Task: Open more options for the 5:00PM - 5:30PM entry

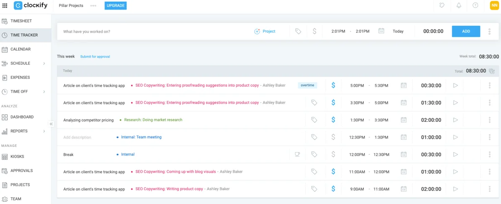Action: pyautogui.click(x=489, y=86)
